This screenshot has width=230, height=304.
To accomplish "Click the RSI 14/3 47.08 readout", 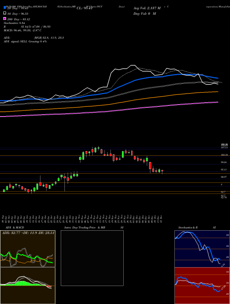I will 27,27.
